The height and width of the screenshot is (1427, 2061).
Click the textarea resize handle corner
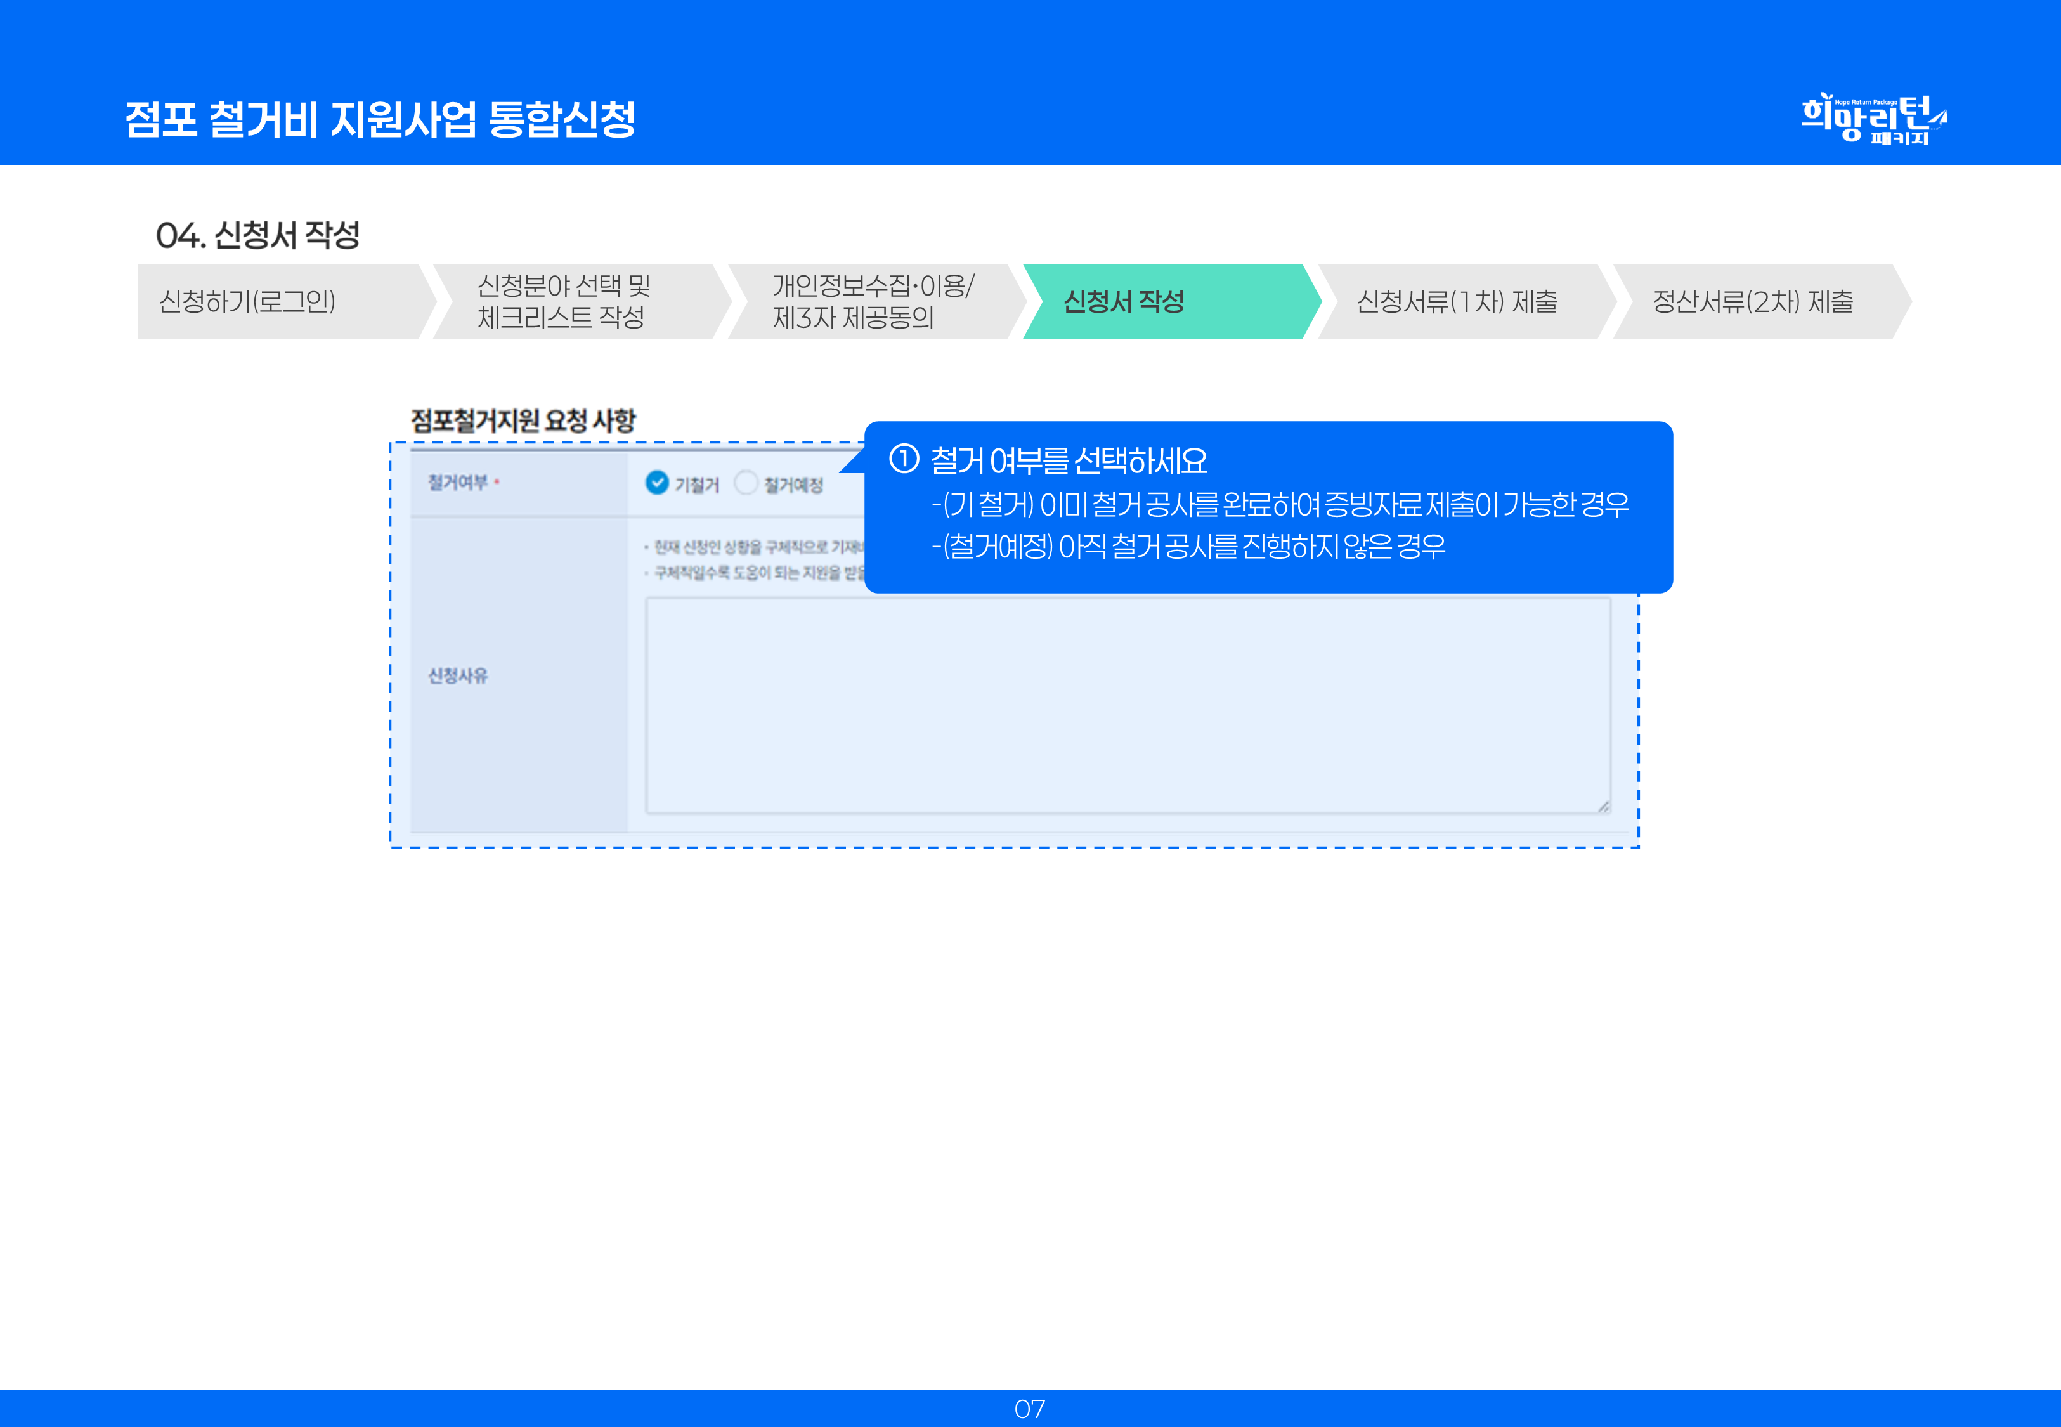pos(1603,807)
